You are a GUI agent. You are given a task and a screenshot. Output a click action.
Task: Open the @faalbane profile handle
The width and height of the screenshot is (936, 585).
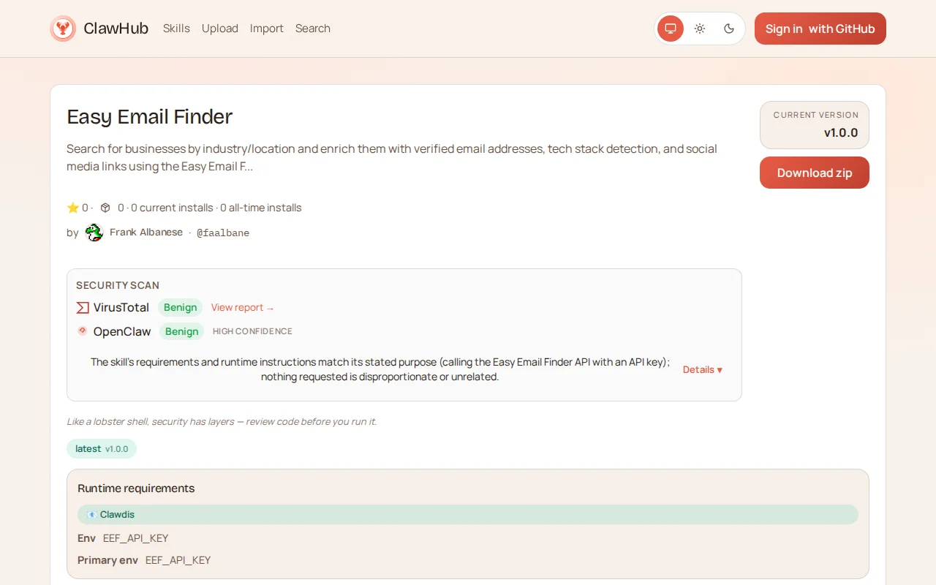point(223,233)
